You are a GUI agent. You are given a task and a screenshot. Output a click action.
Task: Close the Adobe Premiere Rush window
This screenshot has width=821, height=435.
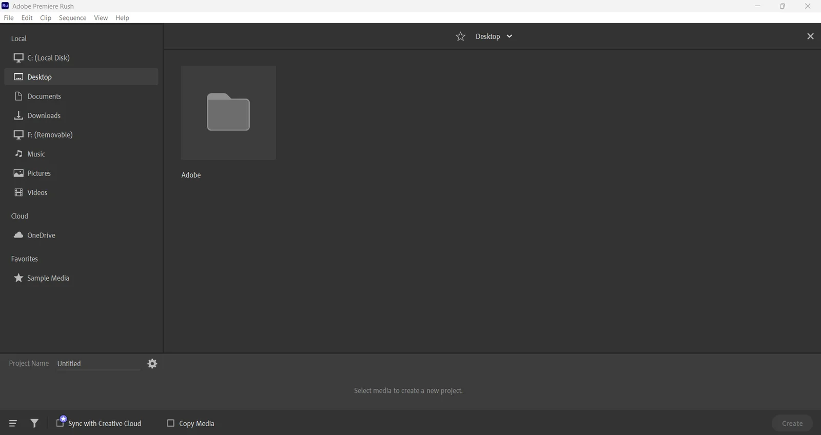(808, 6)
